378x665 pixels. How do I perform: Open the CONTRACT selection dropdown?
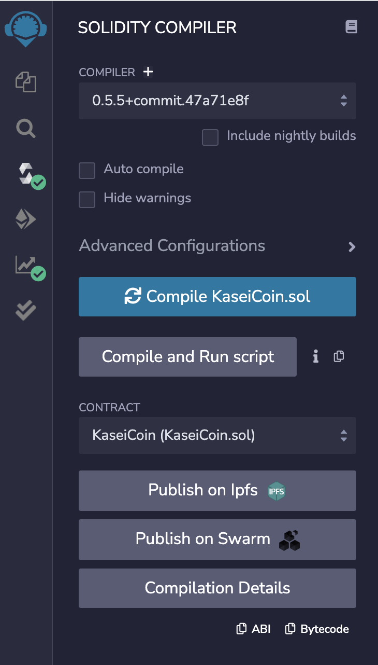pos(217,436)
